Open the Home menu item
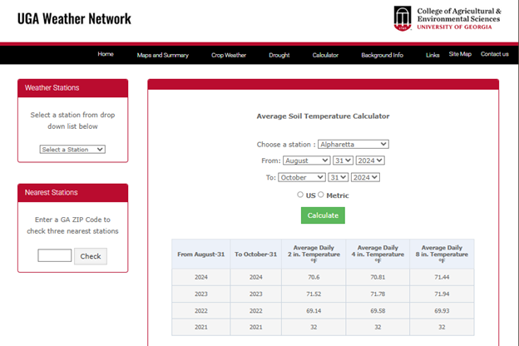This screenshot has height=346, width=519. [106, 55]
